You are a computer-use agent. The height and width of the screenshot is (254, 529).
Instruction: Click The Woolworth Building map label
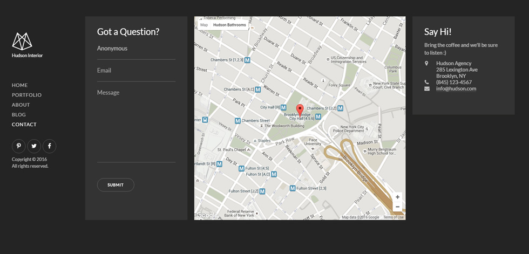[284, 126]
